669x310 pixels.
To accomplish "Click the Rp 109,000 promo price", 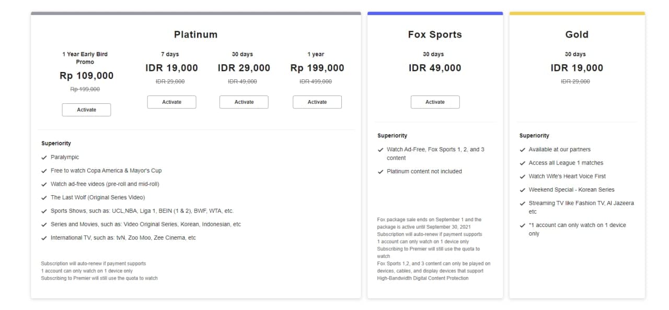I will click(x=86, y=76).
